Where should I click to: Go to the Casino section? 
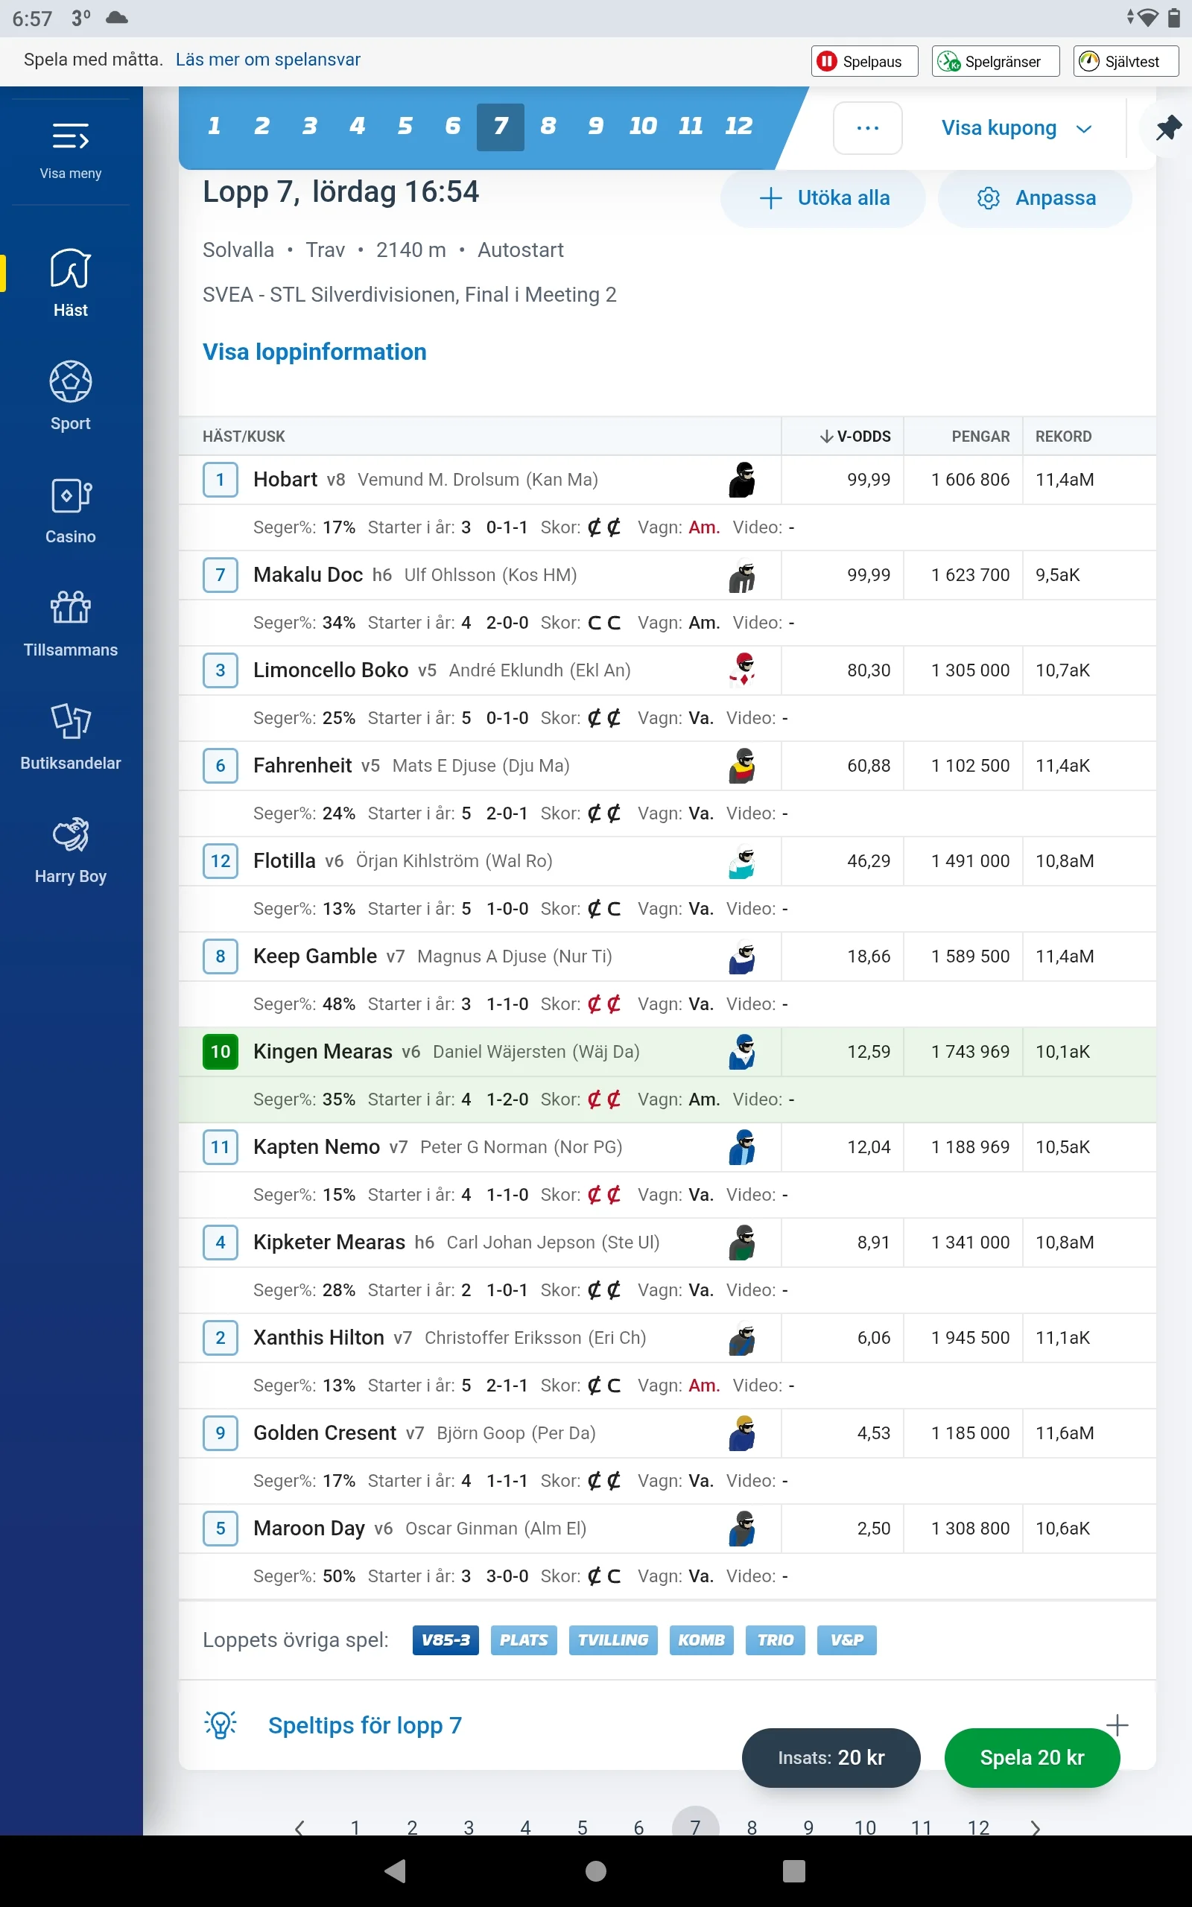pos(70,508)
